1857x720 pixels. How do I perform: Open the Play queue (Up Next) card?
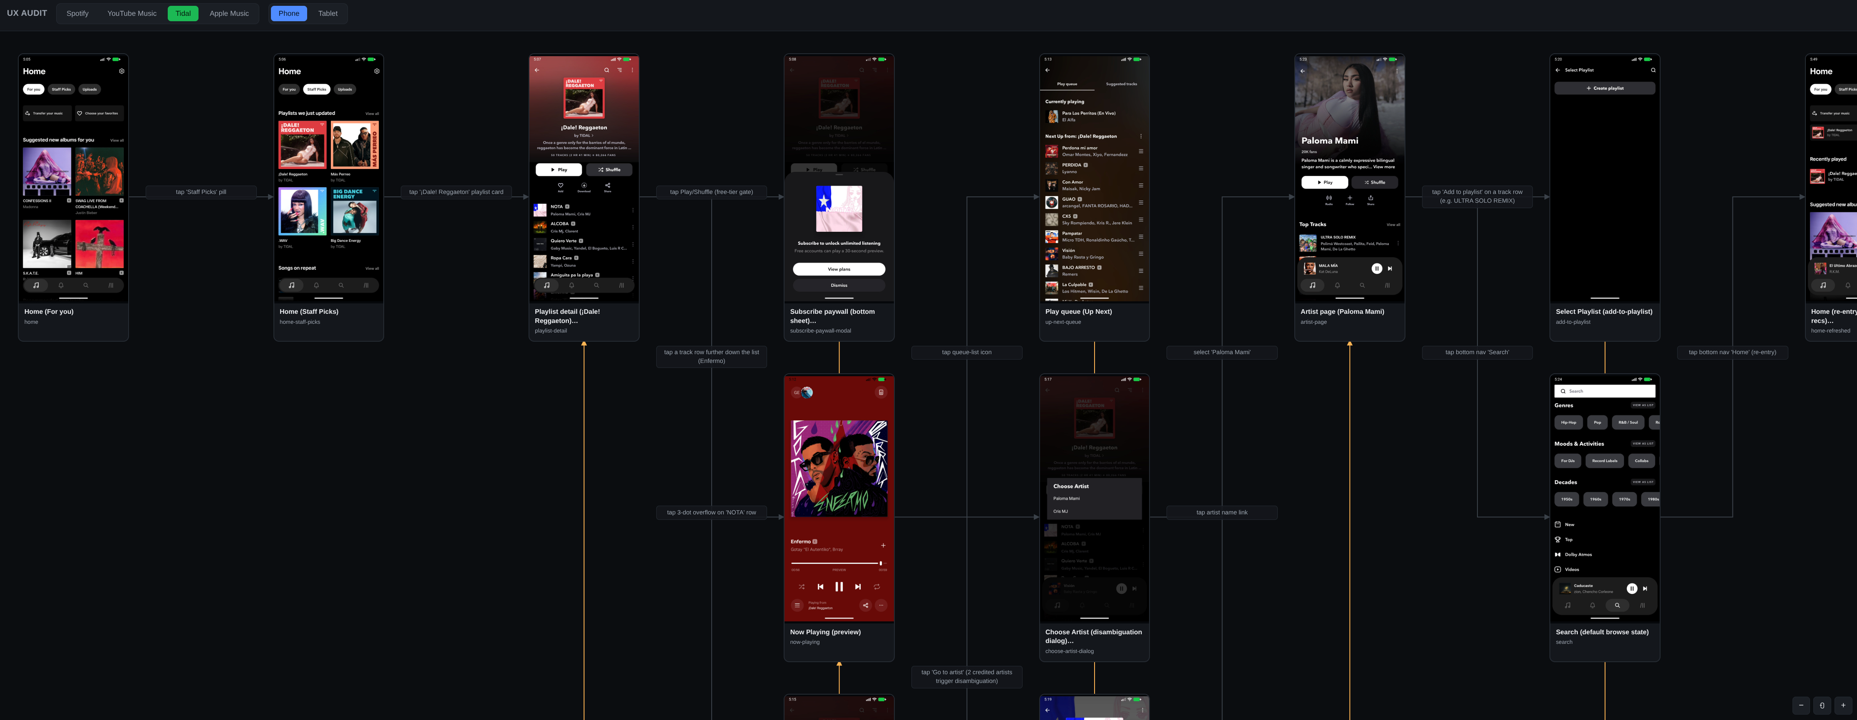1094,197
